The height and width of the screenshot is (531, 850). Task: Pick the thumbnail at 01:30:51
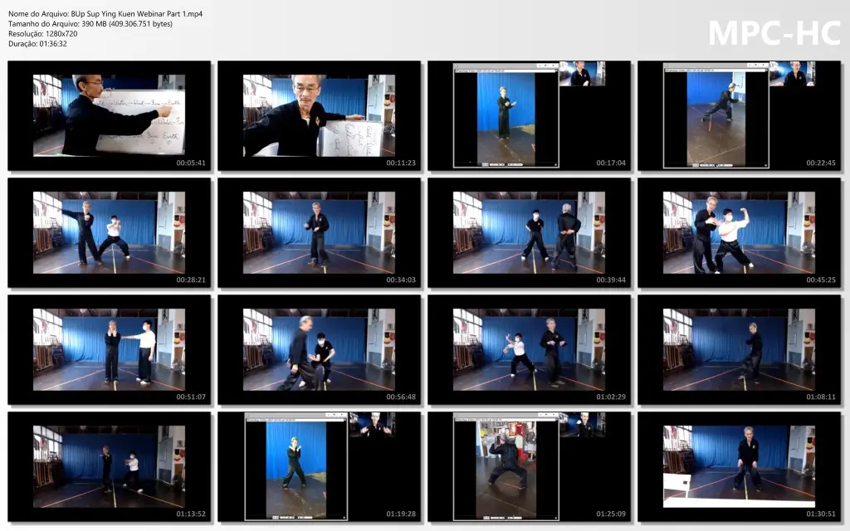click(739, 466)
